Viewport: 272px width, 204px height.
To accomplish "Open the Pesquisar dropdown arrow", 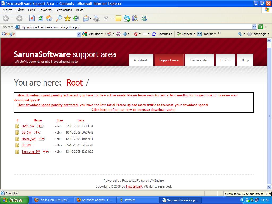I will 102,34.
